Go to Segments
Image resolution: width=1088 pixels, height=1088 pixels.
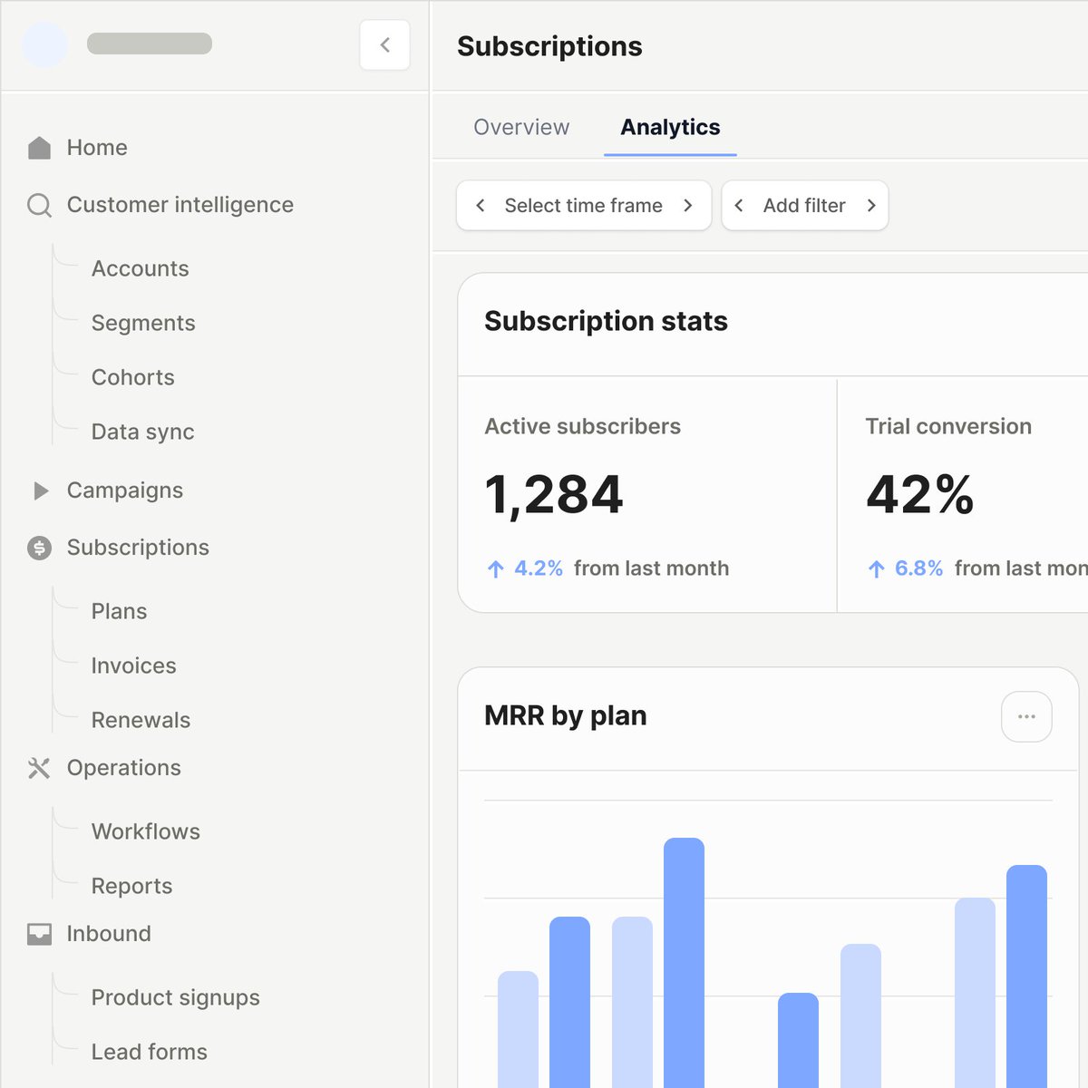tap(143, 323)
